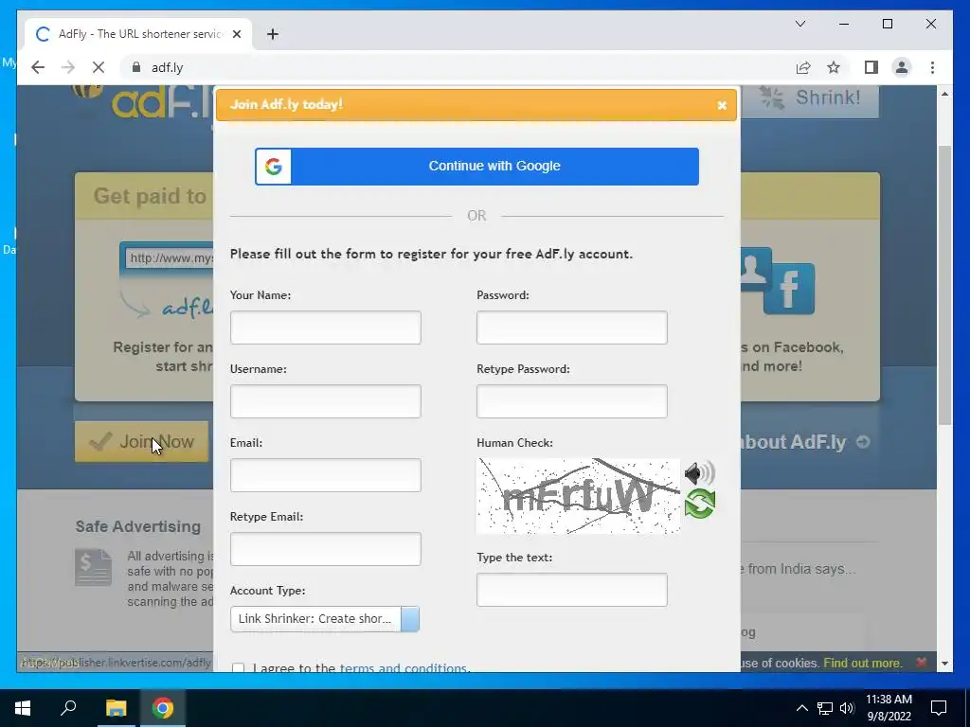The height and width of the screenshot is (727, 970).
Task: Close the Join Adf.ly dialog
Action: (721, 105)
